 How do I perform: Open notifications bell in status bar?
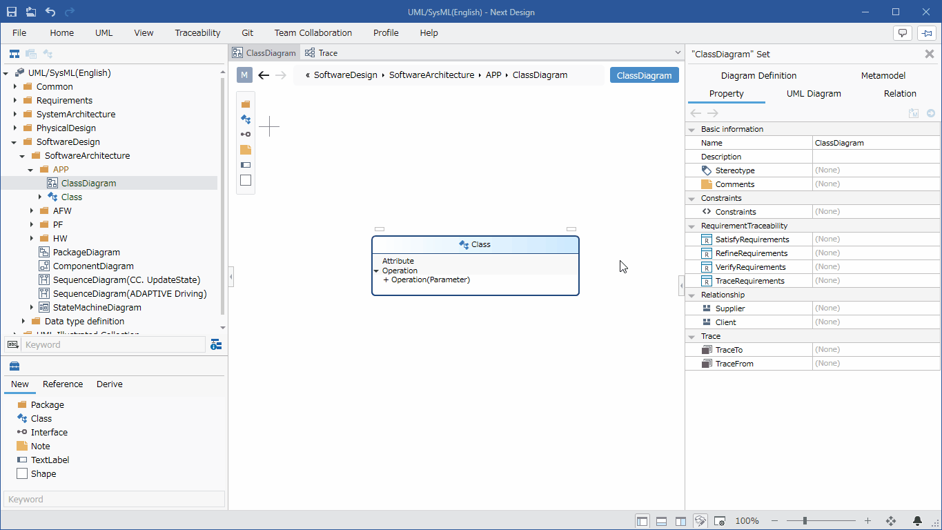(917, 521)
